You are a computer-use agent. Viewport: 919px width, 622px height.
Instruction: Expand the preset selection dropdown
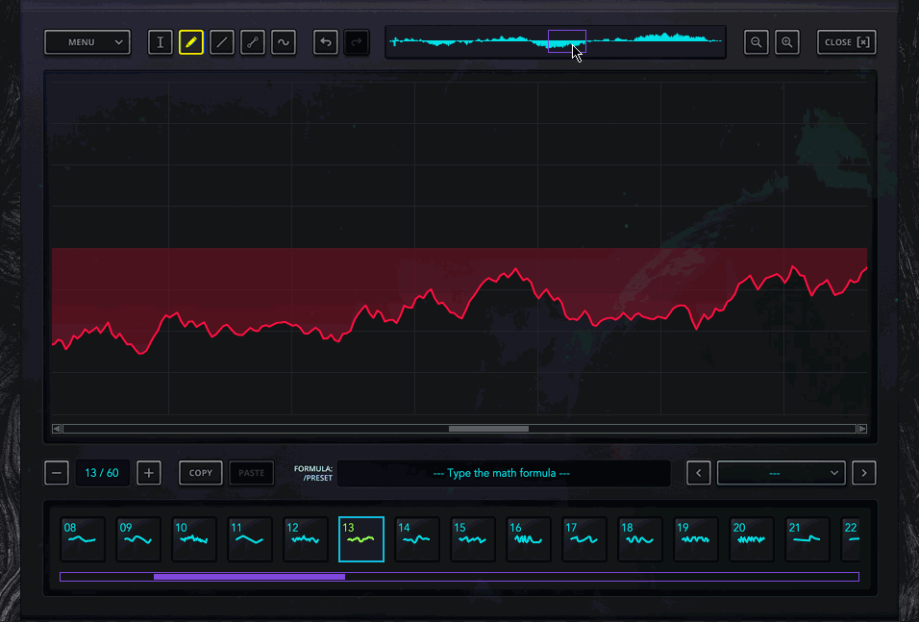[782, 473]
